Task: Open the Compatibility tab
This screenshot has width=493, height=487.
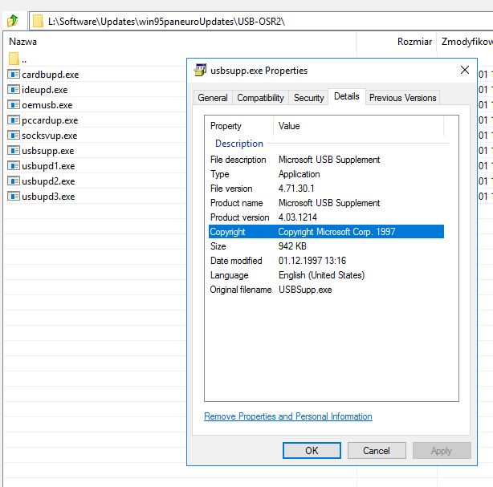Action: (260, 98)
